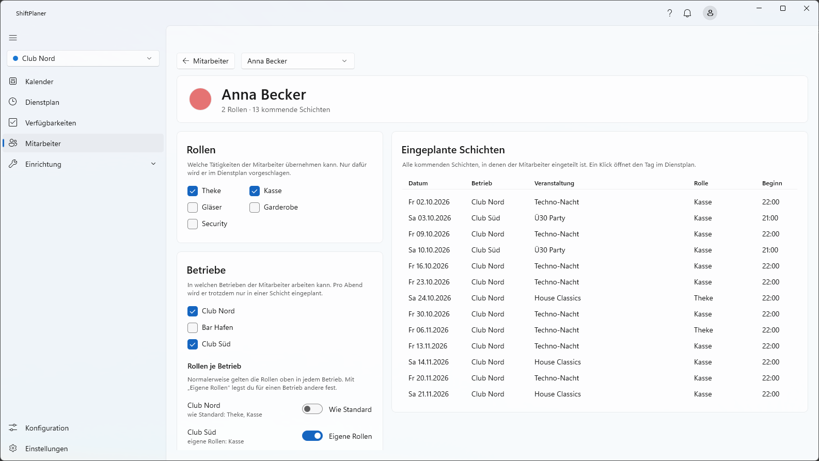819x461 pixels.
Task: Open the Fr 02.10.2026 Techno-Nacht shift
Action: click(600, 202)
